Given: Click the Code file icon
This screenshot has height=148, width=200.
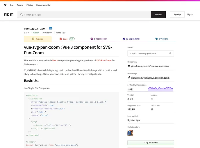Looking at the screenshot, I should [x=60, y=39].
